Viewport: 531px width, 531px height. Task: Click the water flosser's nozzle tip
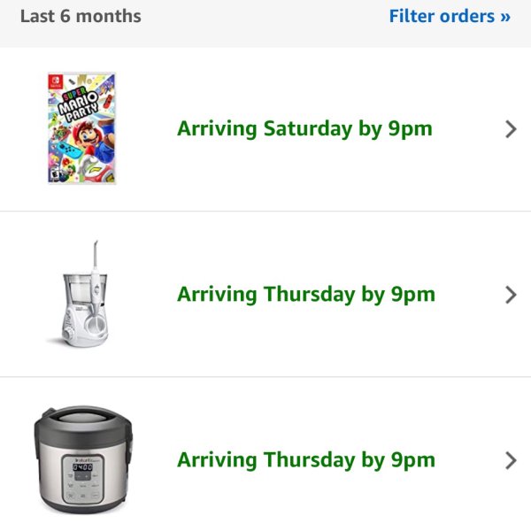[96, 244]
